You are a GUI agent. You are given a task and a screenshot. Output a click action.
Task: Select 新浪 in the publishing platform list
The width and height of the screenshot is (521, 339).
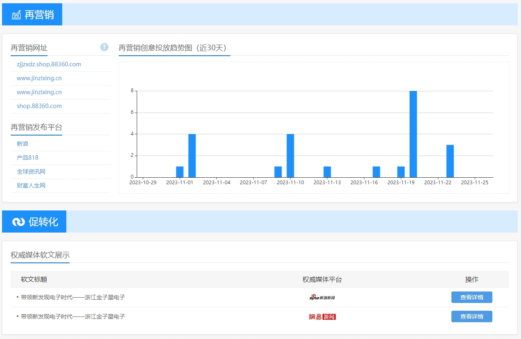coord(23,144)
